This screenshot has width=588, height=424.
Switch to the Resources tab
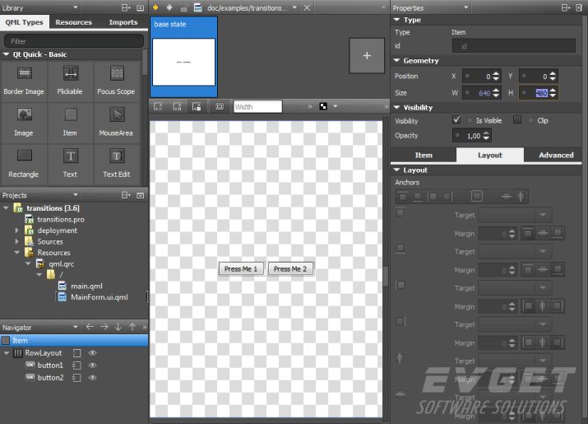(73, 22)
